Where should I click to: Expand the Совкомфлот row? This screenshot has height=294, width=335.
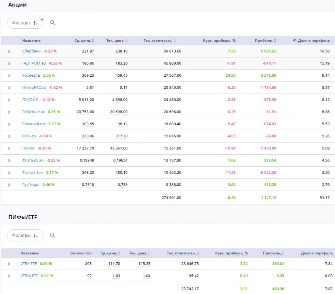pos(9,124)
